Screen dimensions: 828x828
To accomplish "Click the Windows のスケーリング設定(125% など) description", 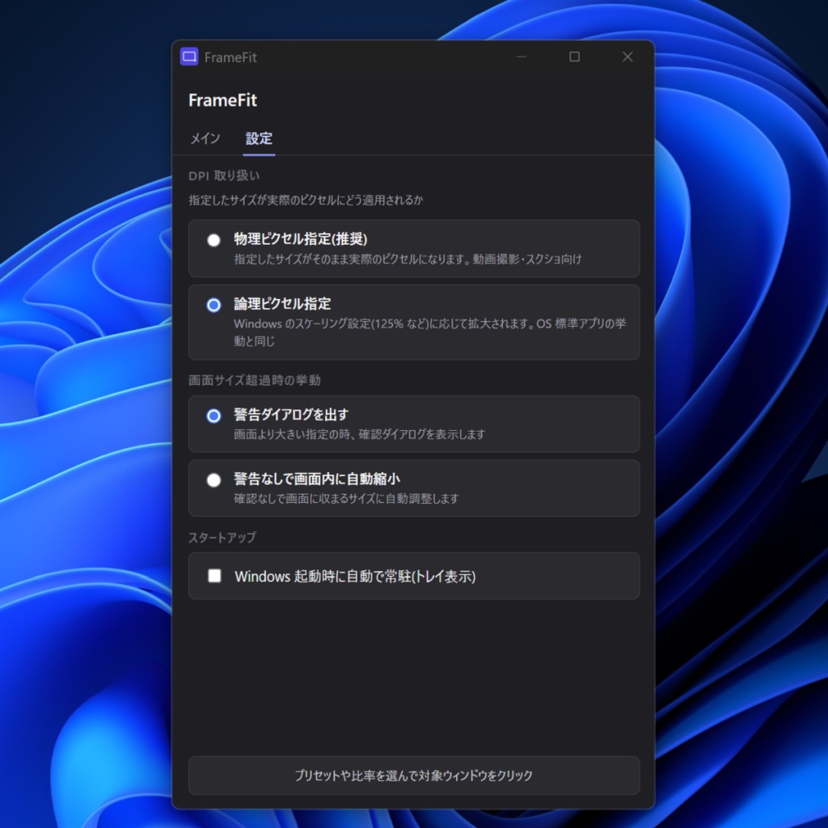I will click(430, 332).
